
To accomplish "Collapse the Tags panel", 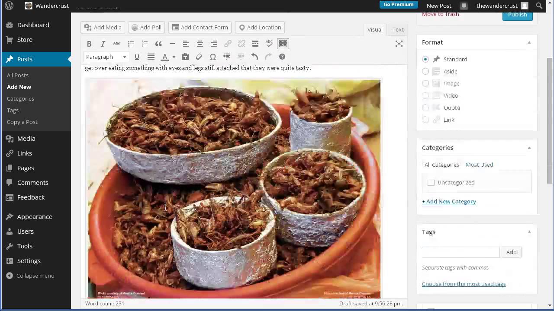I will point(529,232).
